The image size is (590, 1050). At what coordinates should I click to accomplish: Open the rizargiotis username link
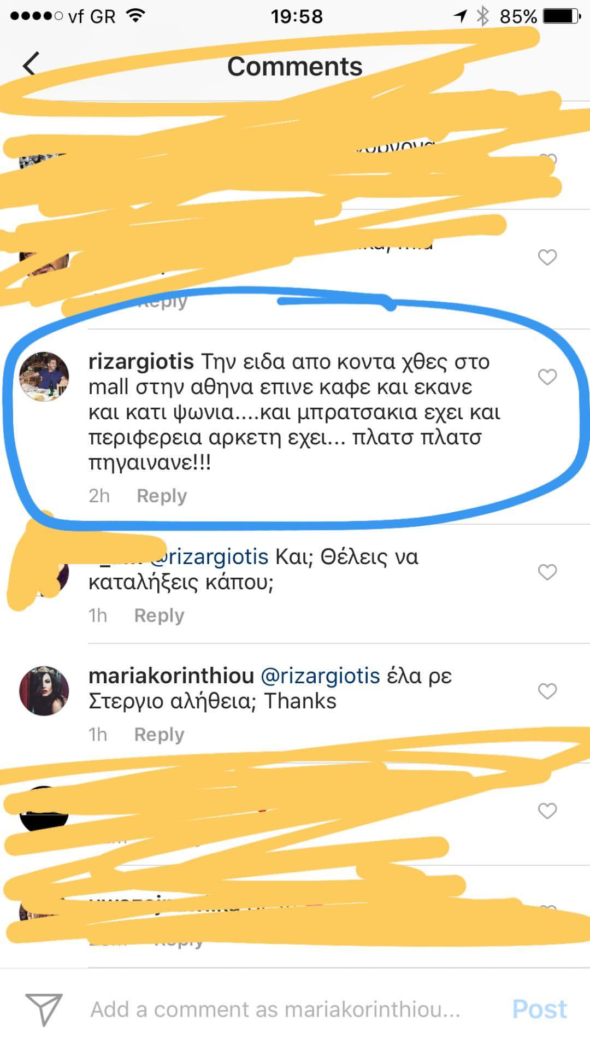tap(141, 362)
